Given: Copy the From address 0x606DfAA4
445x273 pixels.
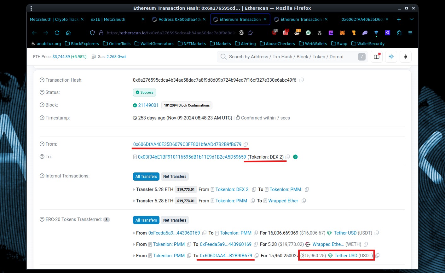Looking at the screenshot, I should [x=246, y=144].
